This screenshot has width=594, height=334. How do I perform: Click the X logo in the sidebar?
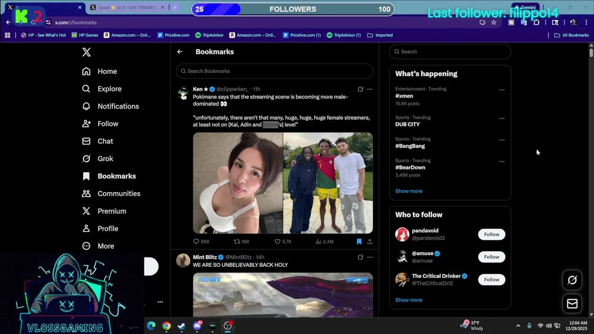click(x=86, y=52)
